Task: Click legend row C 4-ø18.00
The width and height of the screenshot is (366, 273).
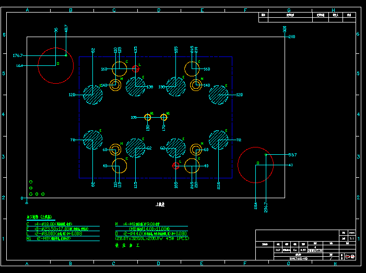Action: click(x=50, y=224)
